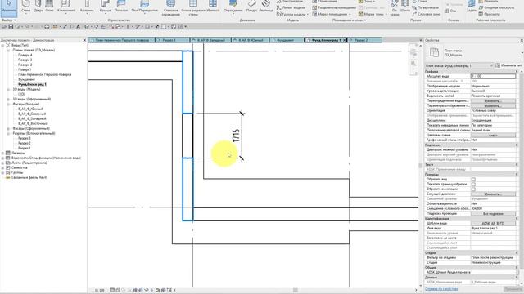Pick the Колонна (Column) tool
This screenshot has width=524, height=294.
coord(87,7)
